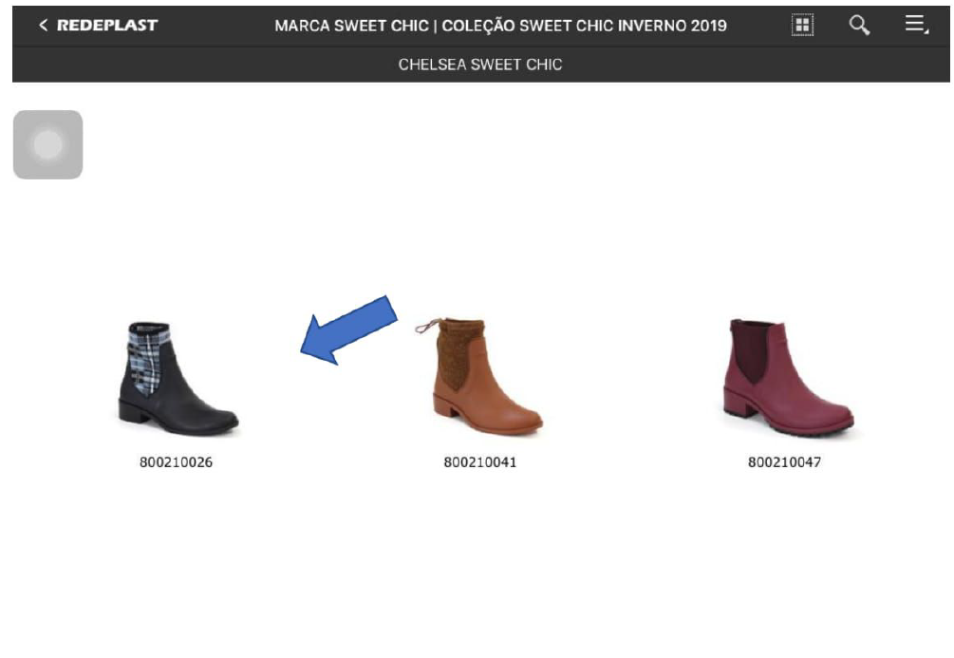954x658 pixels.
Task: Tap the REDEPLAST logo text
Action: coord(107,25)
